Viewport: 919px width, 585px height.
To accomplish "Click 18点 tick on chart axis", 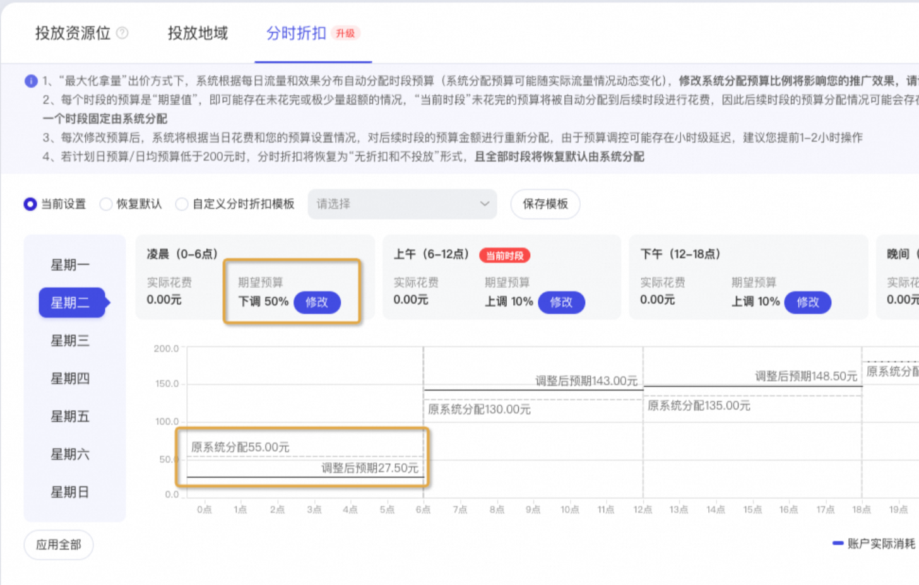I will tap(862, 509).
